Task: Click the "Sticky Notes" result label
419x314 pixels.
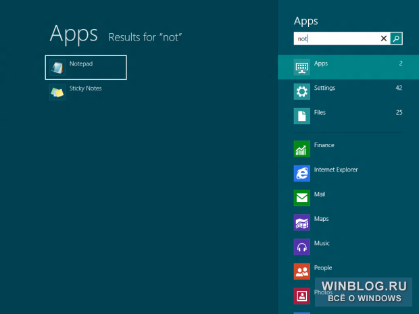Action: [86, 88]
